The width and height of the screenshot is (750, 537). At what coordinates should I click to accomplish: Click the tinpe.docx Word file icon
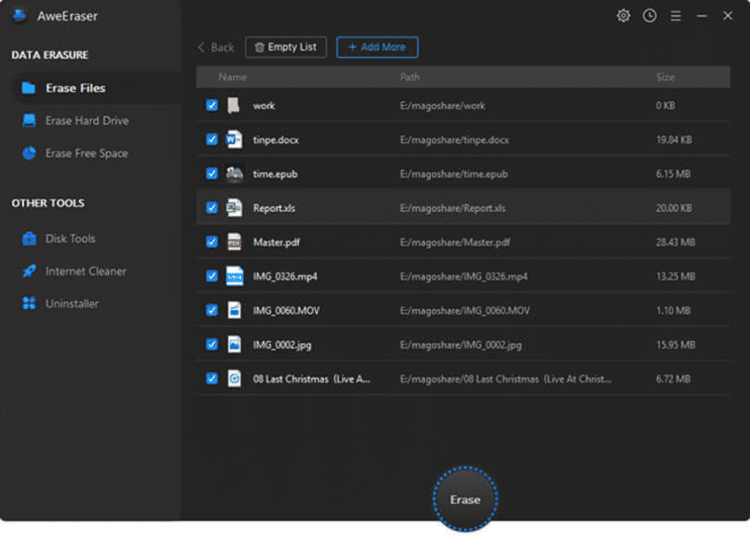click(x=234, y=139)
